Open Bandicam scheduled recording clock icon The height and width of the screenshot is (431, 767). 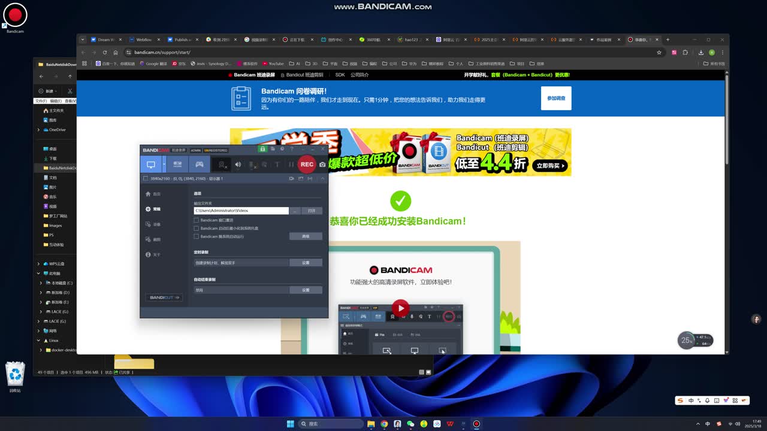click(x=282, y=149)
